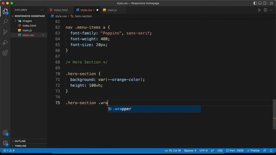
Task: Open the Manage gear icon
Action: coord(5,143)
